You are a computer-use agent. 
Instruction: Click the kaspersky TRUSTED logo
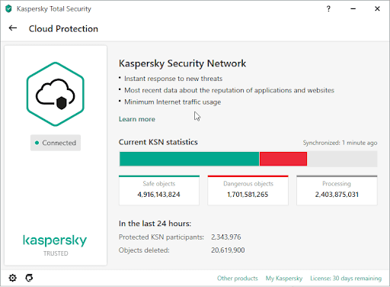55,245
